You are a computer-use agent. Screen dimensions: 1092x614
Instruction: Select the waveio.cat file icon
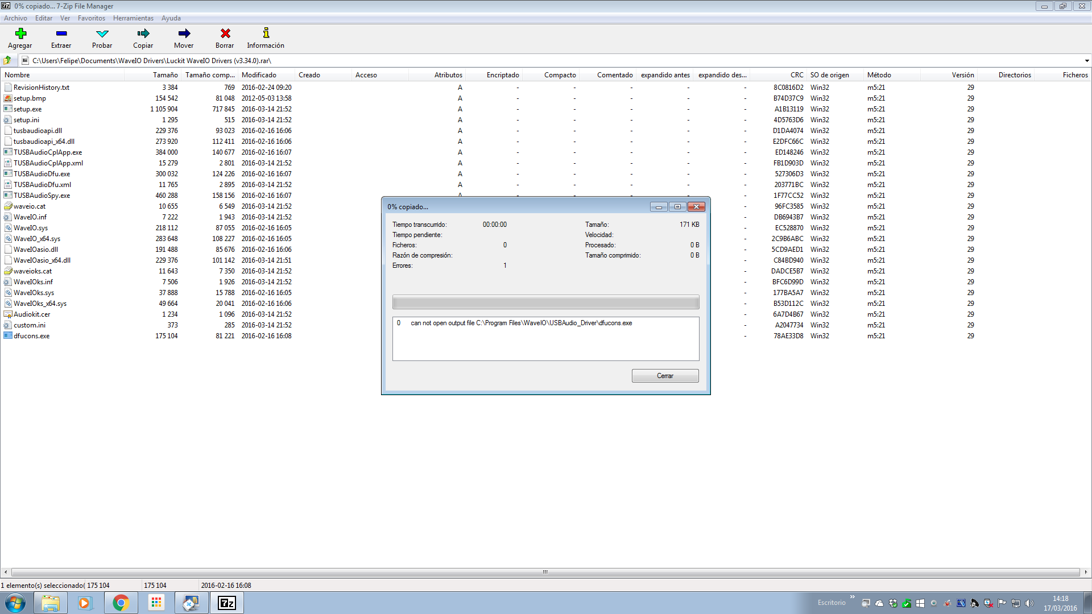[8, 206]
